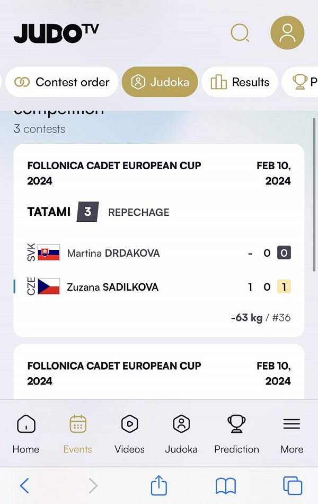The width and height of the screenshot is (318, 504).
Task: Go back with Safari back arrow
Action: pos(24,485)
